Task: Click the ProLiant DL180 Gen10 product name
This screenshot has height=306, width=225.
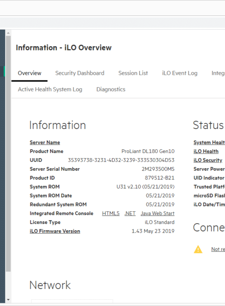Action: (148, 151)
